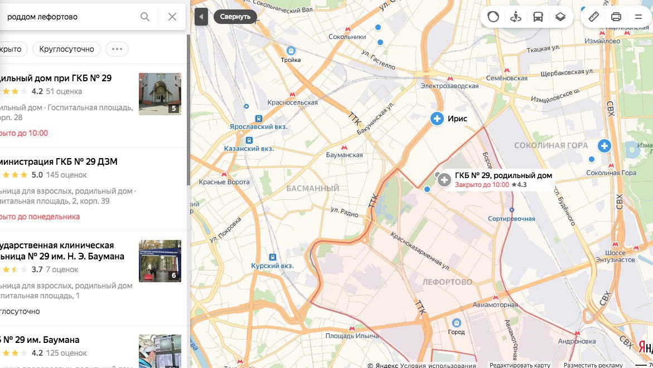Viewport: 653px width, 368px height.
Task: Collapse the side panel with the arrow button
Action: 201,17
